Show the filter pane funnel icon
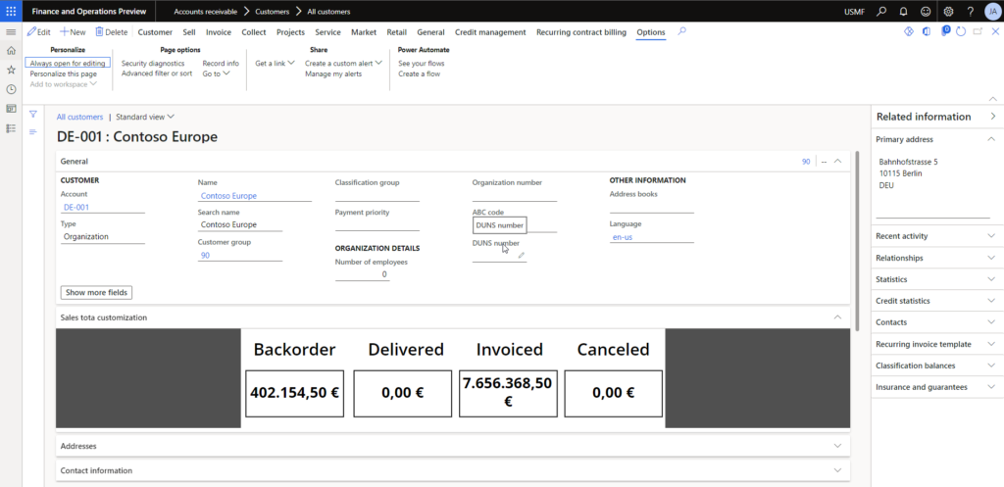 [x=33, y=114]
